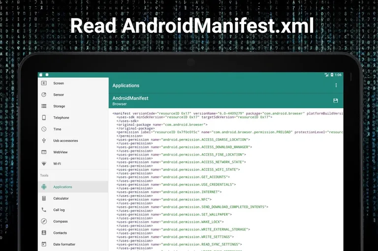Tap the android debug notification icon
The height and width of the screenshot is (251, 378).
pos(47,75)
